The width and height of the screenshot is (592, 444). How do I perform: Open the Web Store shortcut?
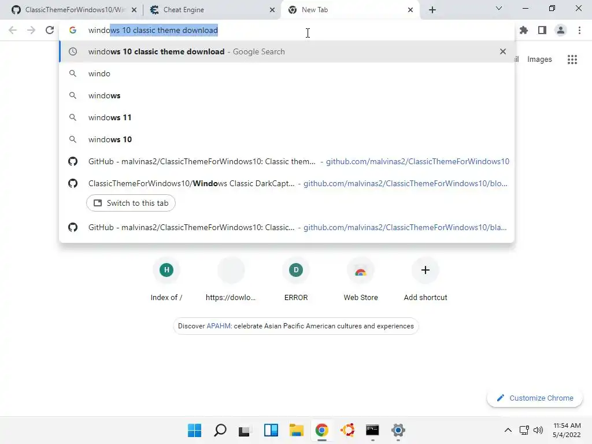361,280
